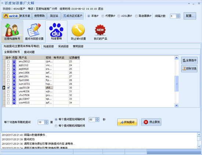
Task: Click the 帐号状态 column header
Action: (61, 58)
